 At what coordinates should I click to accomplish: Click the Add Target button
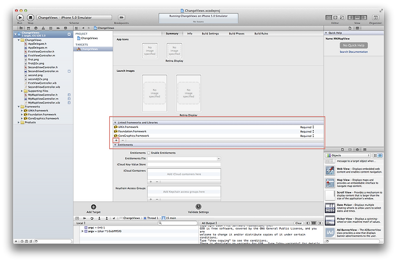click(93, 208)
